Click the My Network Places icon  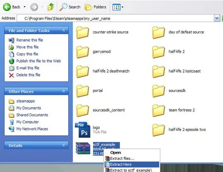[12, 129]
